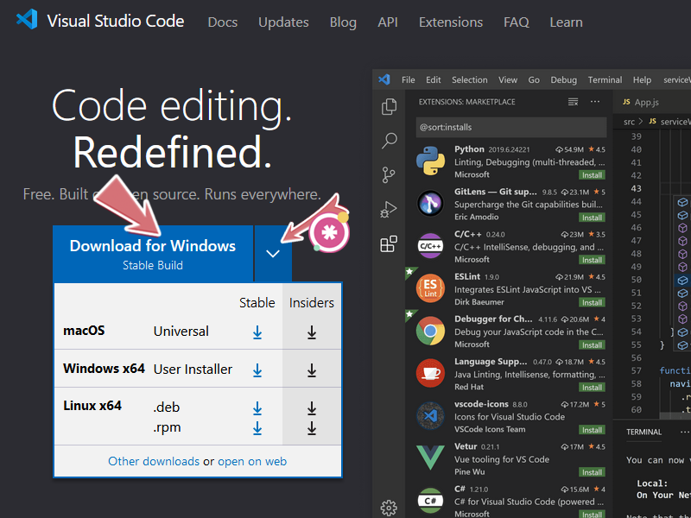691x518 pixels.
Task: Click Download for Windows Stable Build
Action: 153,254
